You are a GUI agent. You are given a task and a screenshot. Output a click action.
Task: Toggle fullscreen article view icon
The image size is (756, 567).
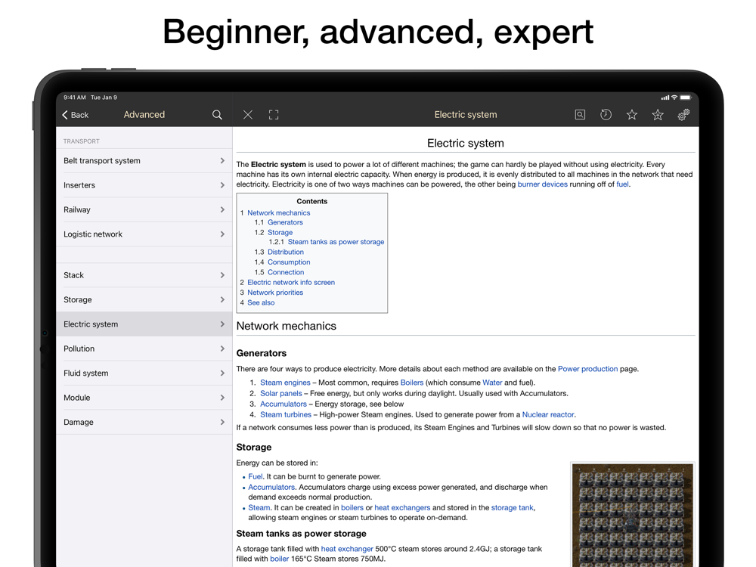[274, 115]
